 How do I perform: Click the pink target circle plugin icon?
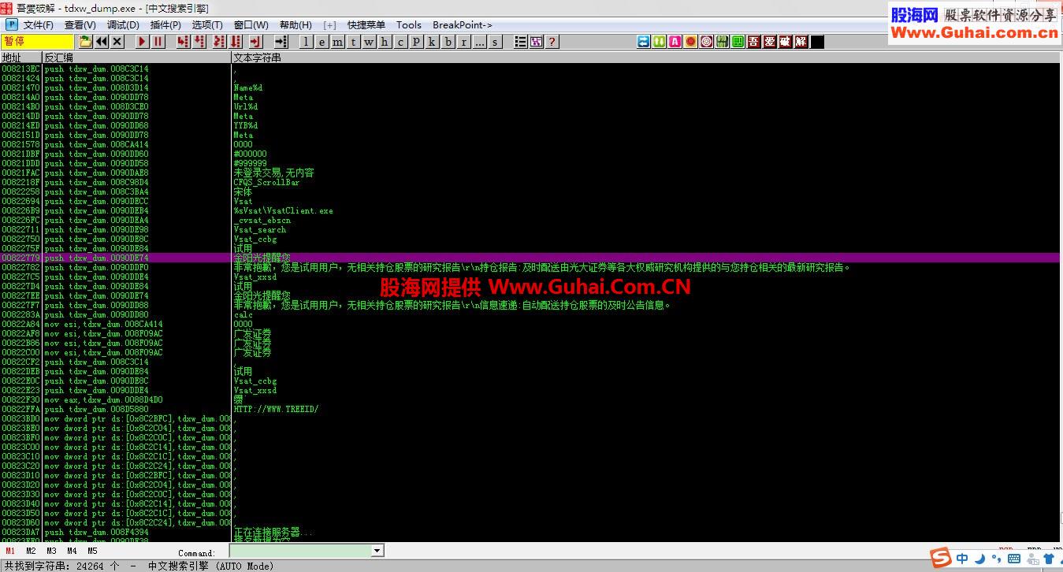pos(707,42)
